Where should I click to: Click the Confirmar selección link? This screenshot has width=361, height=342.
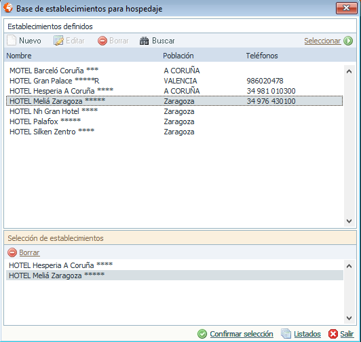pos(242,334)
